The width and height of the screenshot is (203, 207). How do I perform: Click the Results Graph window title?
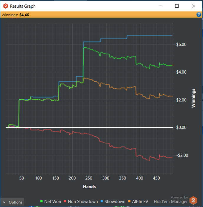23,6
